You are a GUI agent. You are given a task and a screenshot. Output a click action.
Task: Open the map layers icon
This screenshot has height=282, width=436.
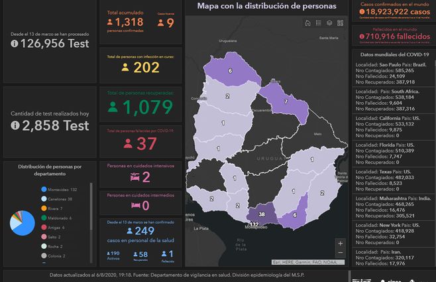(329, 23)
